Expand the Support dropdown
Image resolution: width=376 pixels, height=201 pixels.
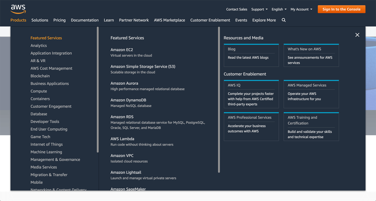(x=259, y=9)
